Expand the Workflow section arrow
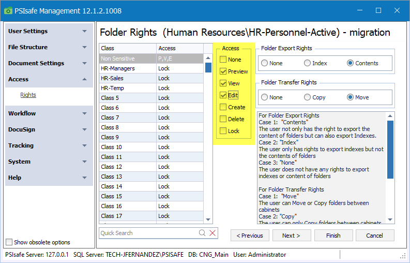This screenshot has height=263, width=410. point(84,113)
